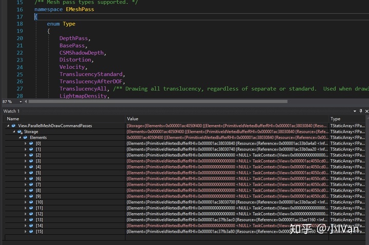This screenshot has height=245, width=369.
Task: Select the field icon of element [4]
Action: tap(31, 167)
